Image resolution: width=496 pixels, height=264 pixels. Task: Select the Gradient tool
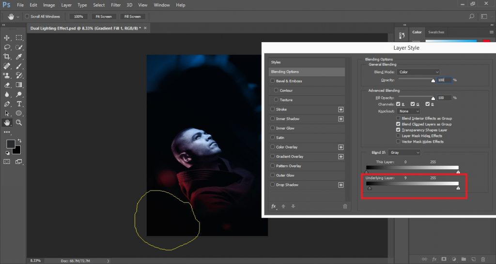[19, 85]
